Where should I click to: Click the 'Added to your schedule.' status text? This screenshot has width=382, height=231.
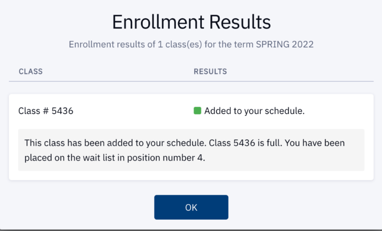coord(254,111)
